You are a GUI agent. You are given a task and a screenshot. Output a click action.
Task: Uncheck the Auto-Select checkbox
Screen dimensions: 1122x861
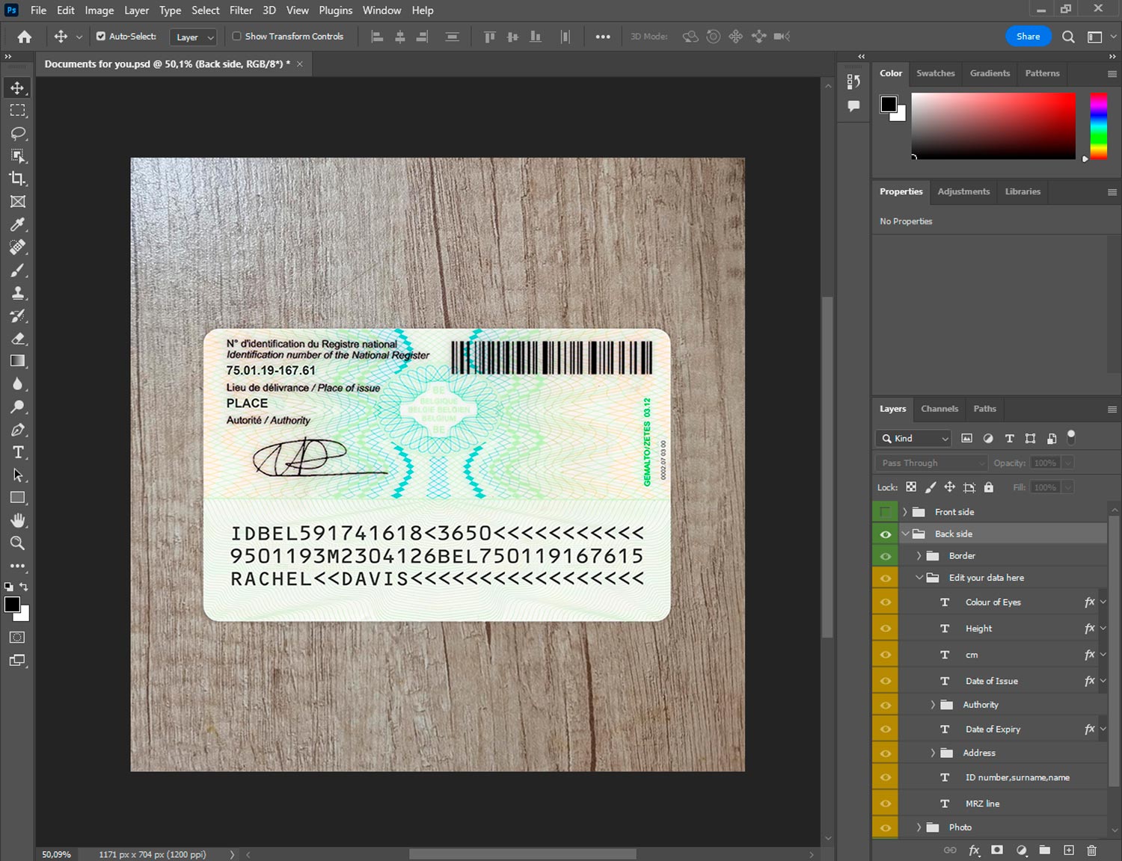coord(101,36)
